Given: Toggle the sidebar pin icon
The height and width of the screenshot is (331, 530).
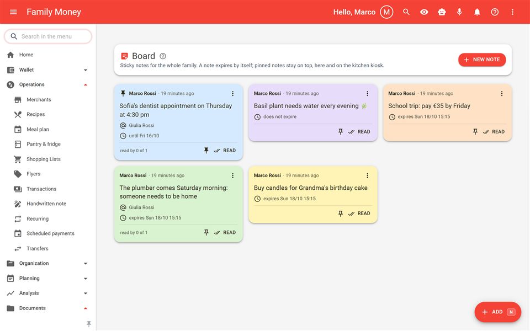Looking at the screenshot, I should pos(89,324).
